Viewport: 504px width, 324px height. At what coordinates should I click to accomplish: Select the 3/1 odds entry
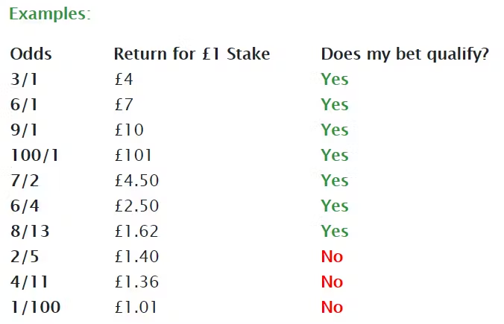pyautogui.click(x=24, y=79)
